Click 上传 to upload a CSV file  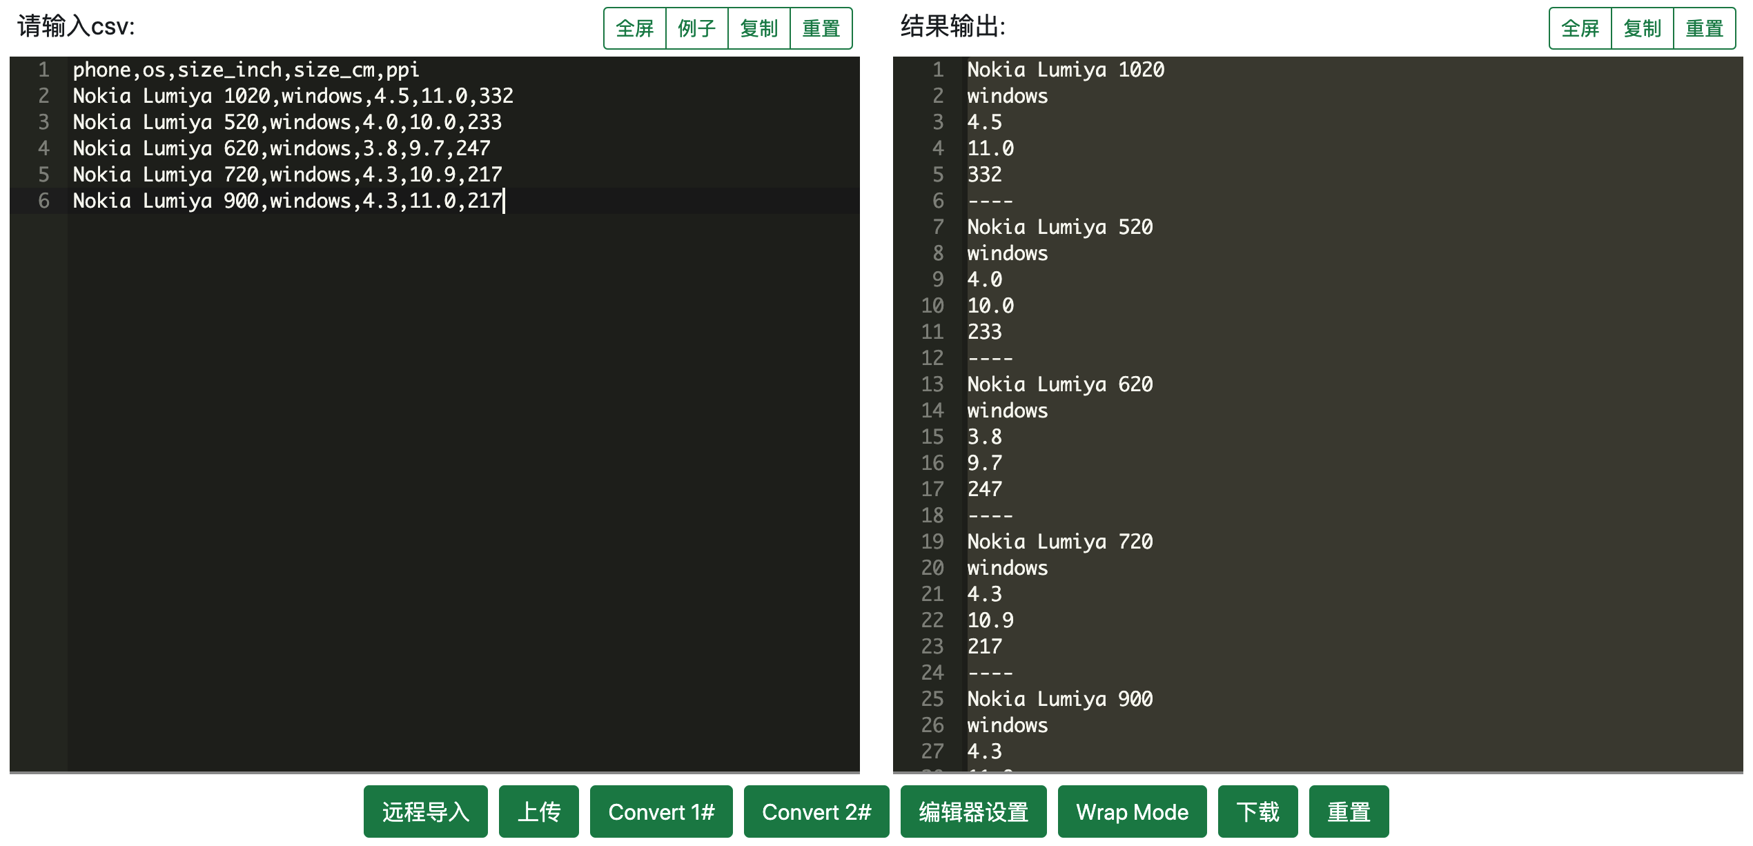pyautogui.click(x=538, y=811)
